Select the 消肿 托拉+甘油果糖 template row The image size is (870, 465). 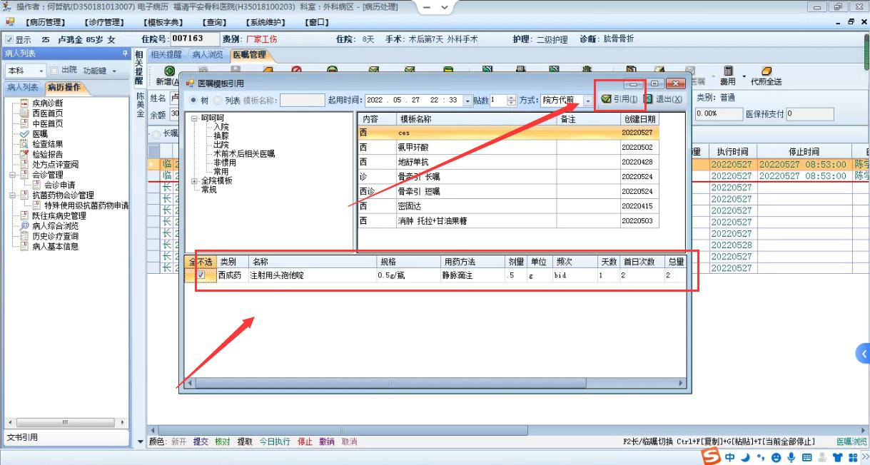pyautogui.click(x=508, y=221)
